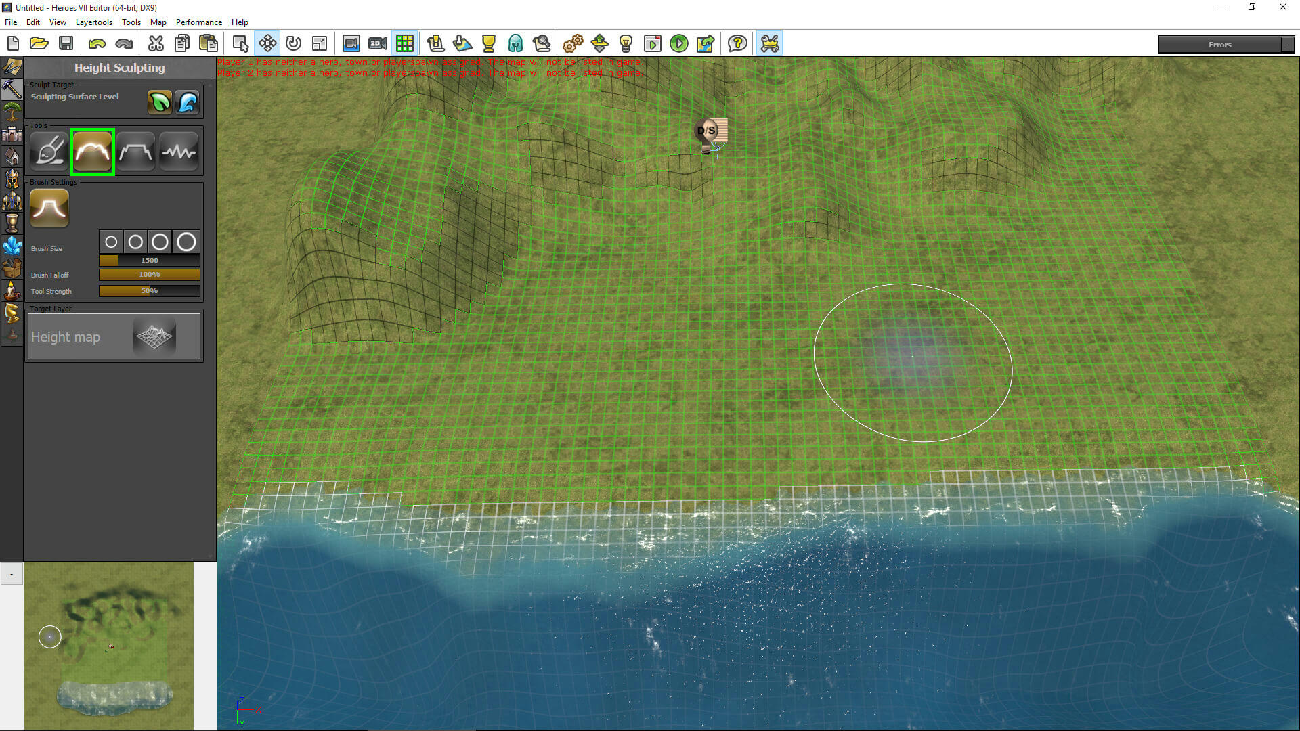Open the Edit menu
This screenshot has height=731, width=1300.
click(33, 22)
